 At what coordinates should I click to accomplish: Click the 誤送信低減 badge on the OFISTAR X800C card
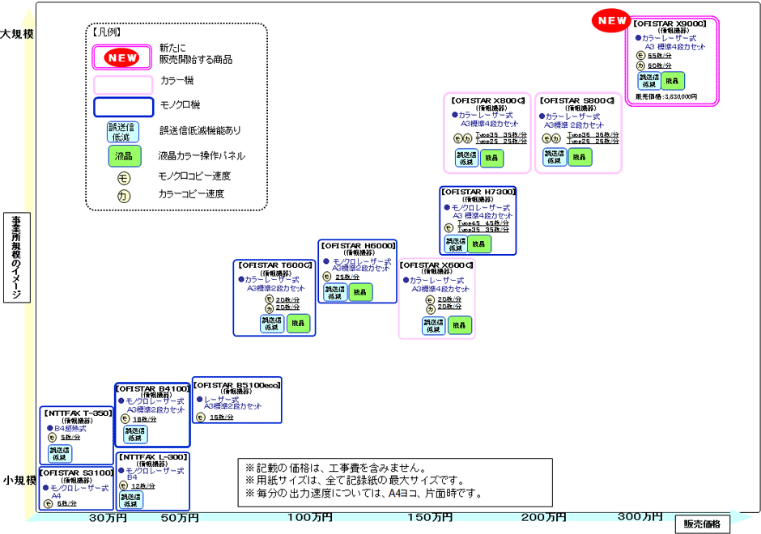[x=467, y=158]
